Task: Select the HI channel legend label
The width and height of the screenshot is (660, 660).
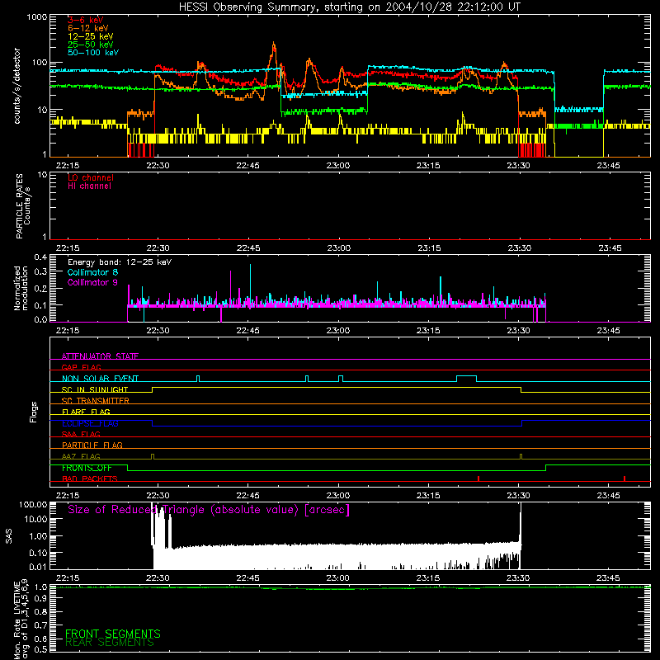Action: click(89, 186)
